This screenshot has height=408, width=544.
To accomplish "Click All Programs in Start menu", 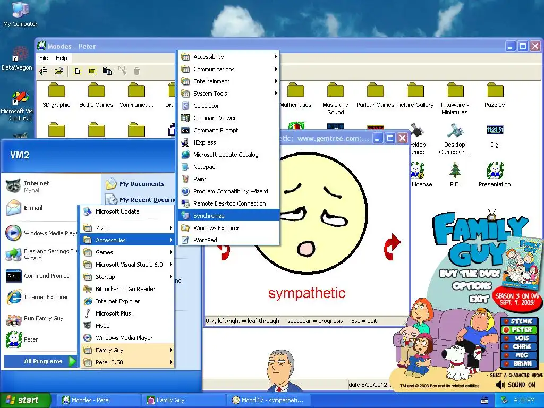I will click(x=41, y=361).
